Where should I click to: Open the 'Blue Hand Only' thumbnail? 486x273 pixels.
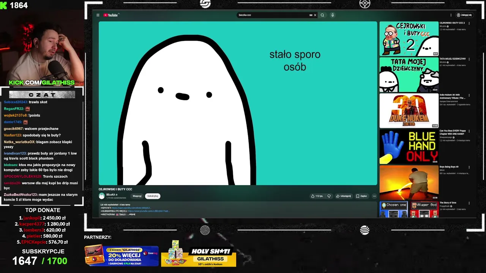409,147
